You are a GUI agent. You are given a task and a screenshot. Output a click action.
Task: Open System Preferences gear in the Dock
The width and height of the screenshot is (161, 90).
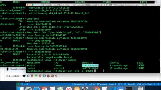[85, 88]
